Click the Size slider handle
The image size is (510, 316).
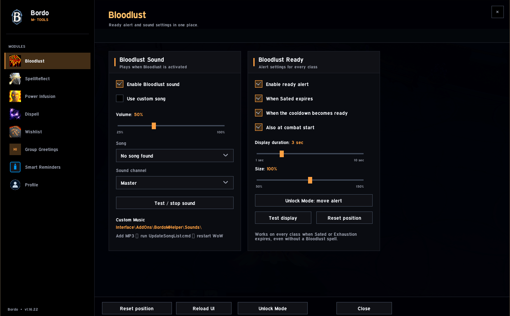coord(310,180)
